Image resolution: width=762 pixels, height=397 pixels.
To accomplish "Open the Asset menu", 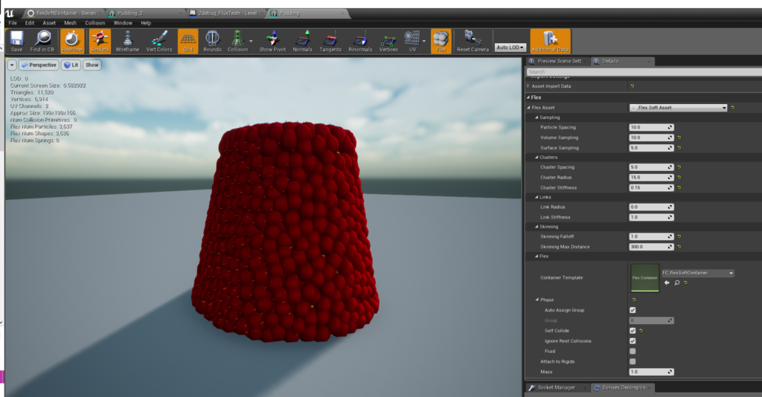I will point(49,23).
